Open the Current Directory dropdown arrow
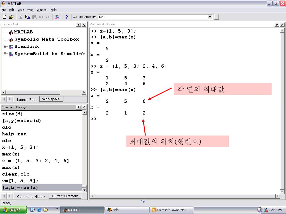Image resolution: width=286 pixels, height=214 pixels. 210,17
